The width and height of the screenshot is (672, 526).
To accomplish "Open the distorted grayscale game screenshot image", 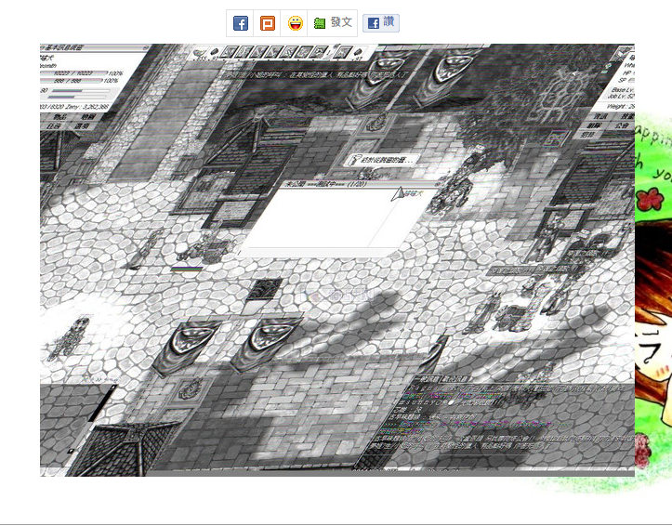I will tap(337, 260).
